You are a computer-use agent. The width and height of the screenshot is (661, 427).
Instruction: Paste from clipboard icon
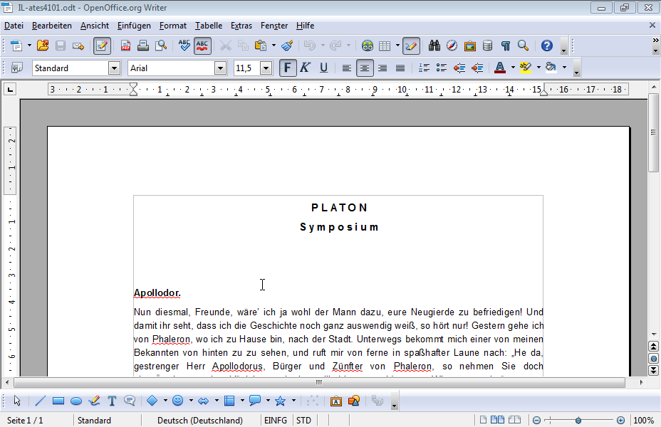tap(261, 46)
